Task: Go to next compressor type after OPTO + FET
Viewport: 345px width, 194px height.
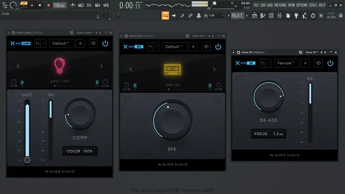Action: point(101,66)
